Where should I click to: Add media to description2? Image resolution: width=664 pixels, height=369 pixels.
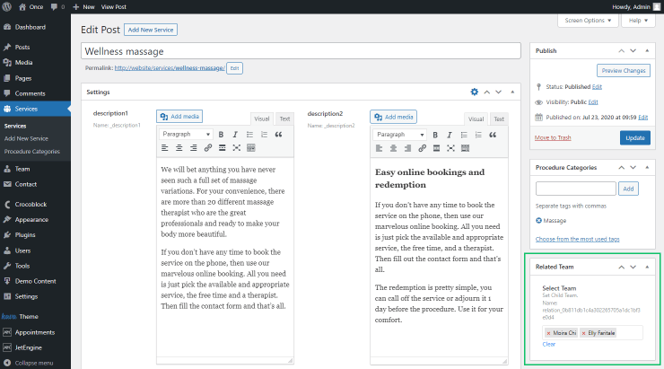pos(393,117)
